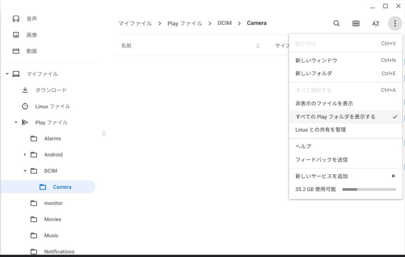The image size is (405, 257).
Task: Choose 新しいウィンドウ from the menu
Action: [x=346, y=60]
